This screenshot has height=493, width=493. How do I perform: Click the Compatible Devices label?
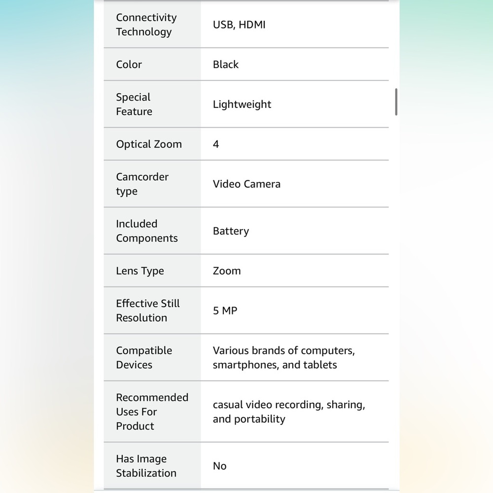point(144,357)
